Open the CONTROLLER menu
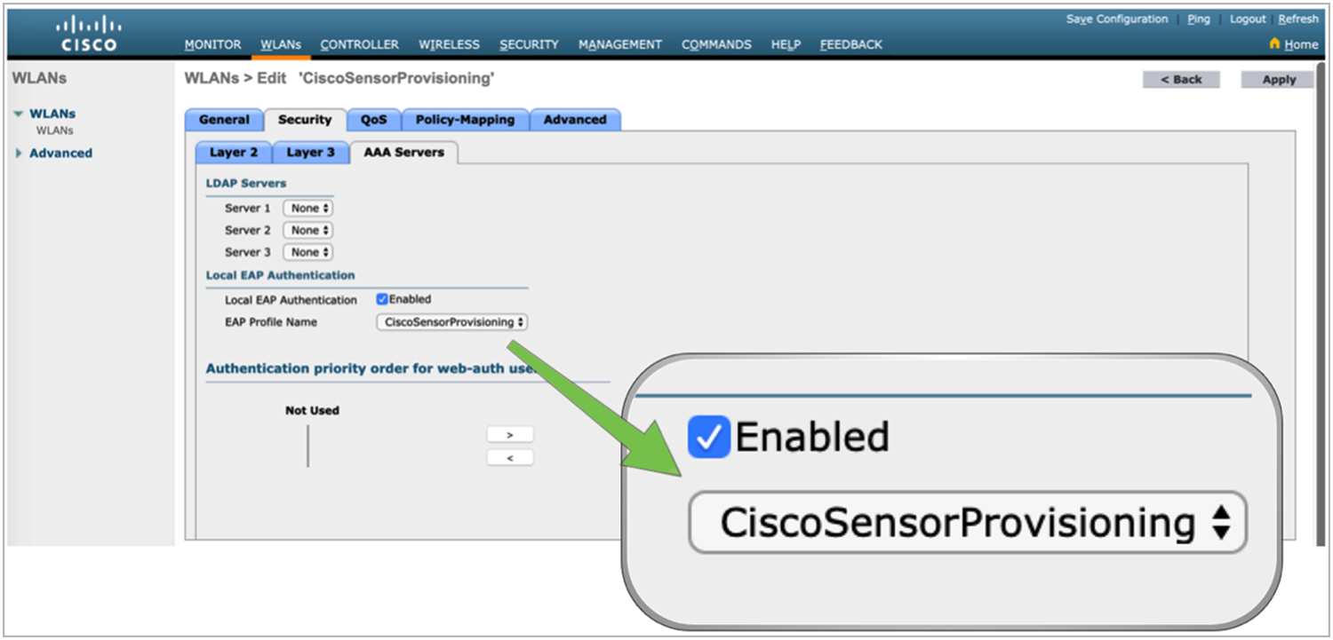The width and height of the screenshot is (1333, 640). [x=359, y=44]
